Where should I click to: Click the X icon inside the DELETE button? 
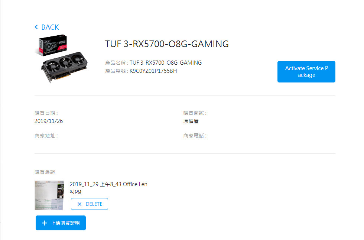[x=79, y=204]
